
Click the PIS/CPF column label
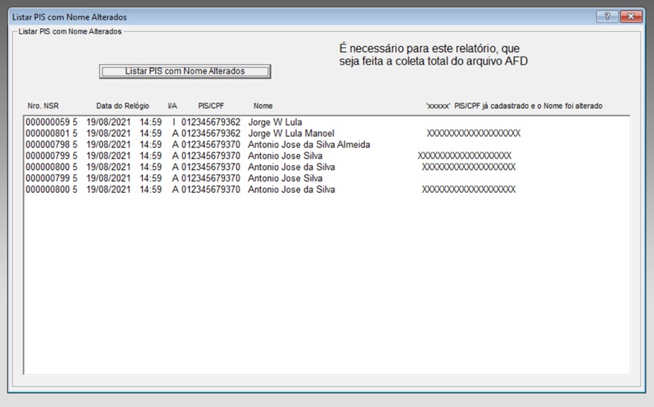coord(211,106)
